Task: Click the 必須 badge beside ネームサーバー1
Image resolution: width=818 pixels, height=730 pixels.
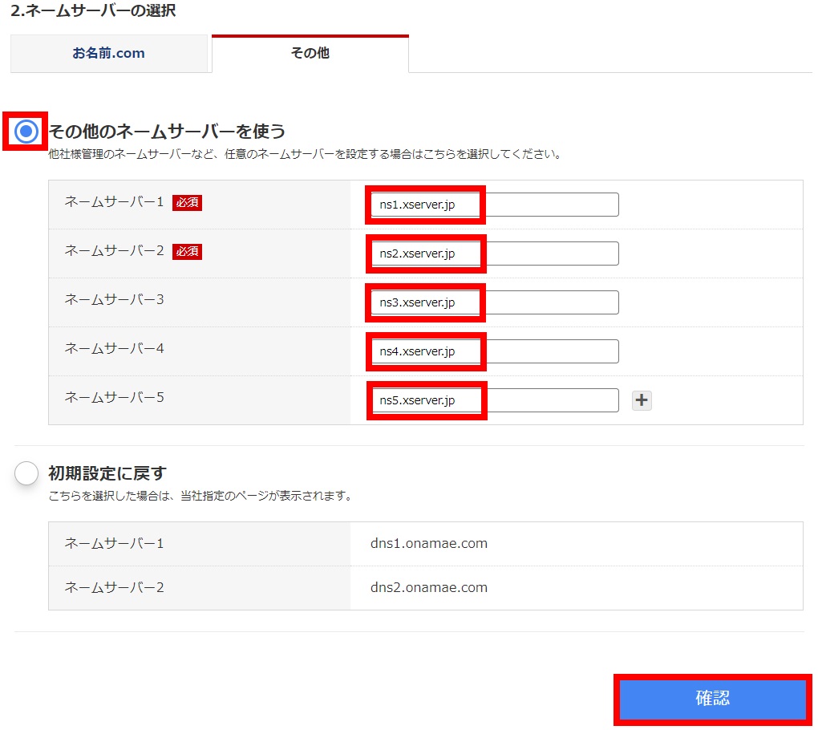Action: (x=187, y=203)
